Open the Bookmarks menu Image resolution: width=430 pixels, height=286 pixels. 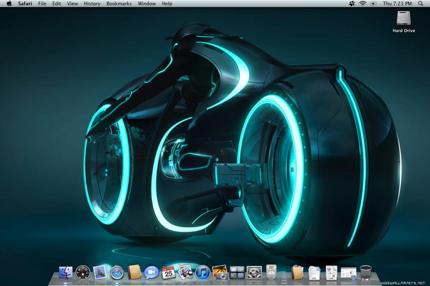(119, 4)
